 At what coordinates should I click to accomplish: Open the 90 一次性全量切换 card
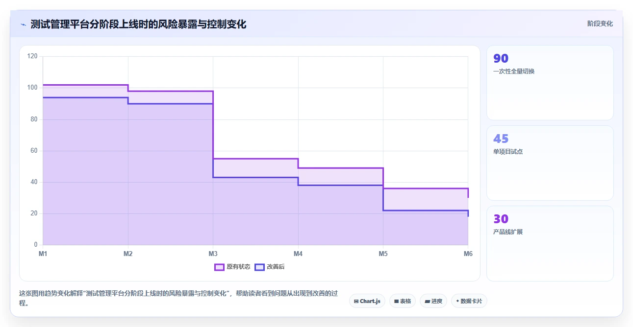click(550, 83)
